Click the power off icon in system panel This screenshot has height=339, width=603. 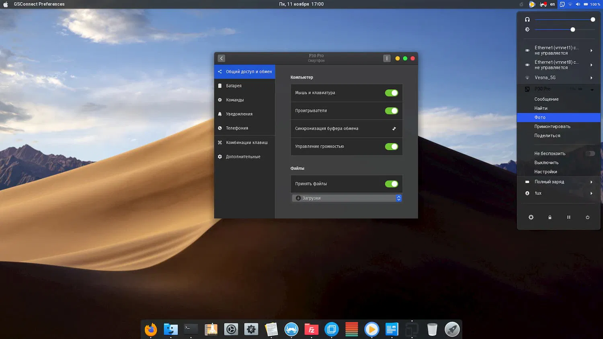(587, 217)
